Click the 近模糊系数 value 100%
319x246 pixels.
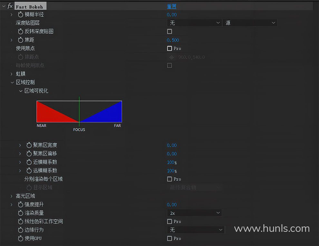click(172, 162)
